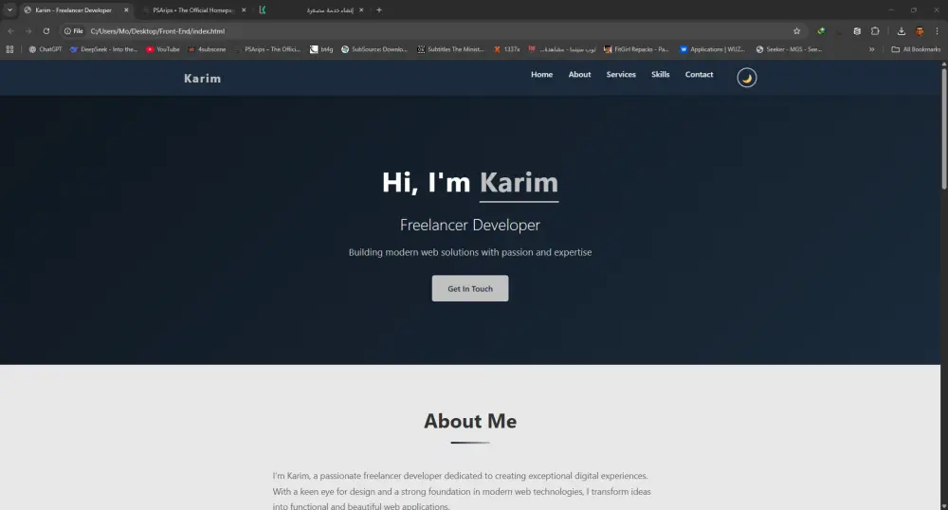
Task: Click the 'Hi, I'm Karim' headline
Action: 470,183
